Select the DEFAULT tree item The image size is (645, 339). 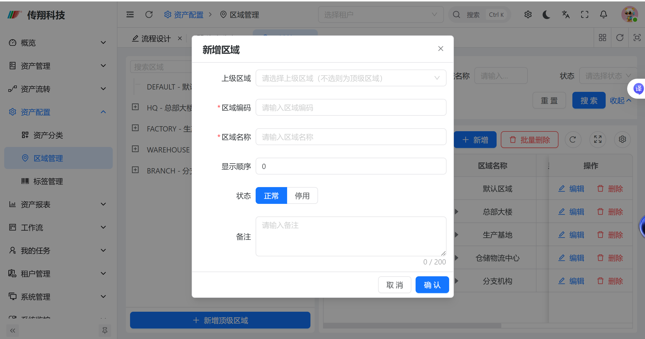169,87
